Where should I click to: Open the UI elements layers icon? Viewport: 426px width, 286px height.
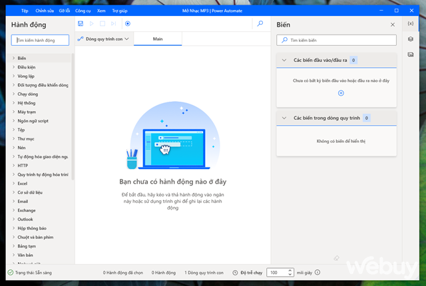pyautogui.click(x=411, y=39)
